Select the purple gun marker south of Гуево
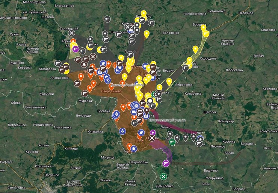The height and width of the screenshot is (193, 278). click(166, 163)
